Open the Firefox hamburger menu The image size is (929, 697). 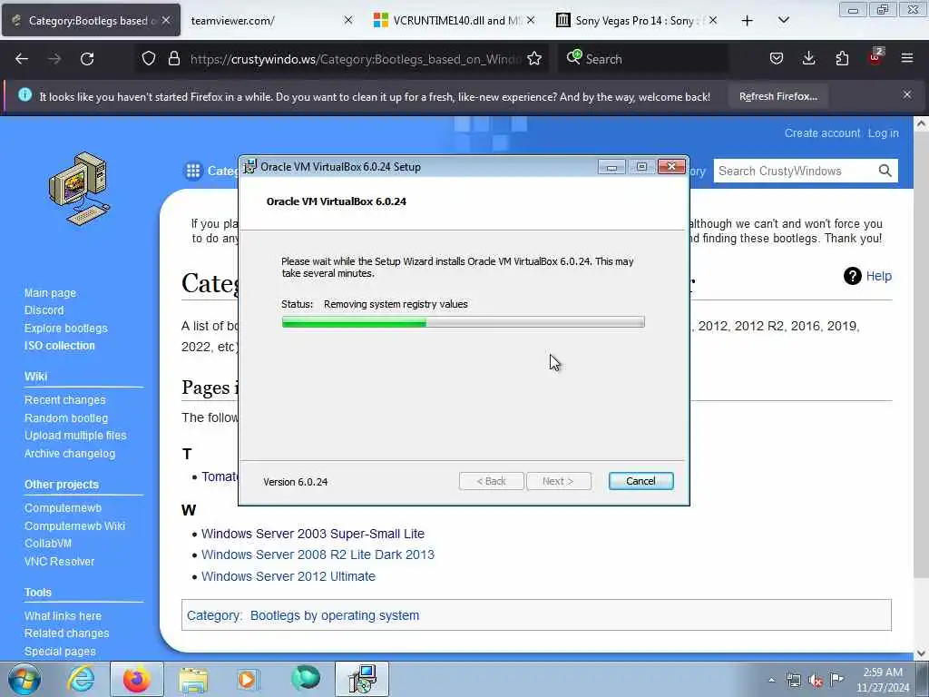[x=907, y=58]
